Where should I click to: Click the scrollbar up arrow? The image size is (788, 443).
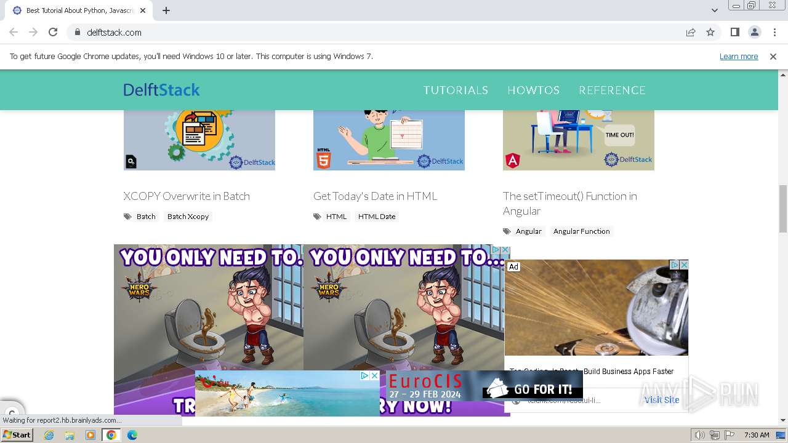click(x=783, y=74)
